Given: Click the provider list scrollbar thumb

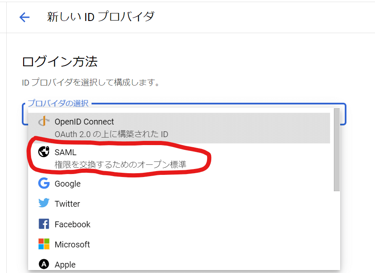Looking at the screenshot, I should pos(337,150).
